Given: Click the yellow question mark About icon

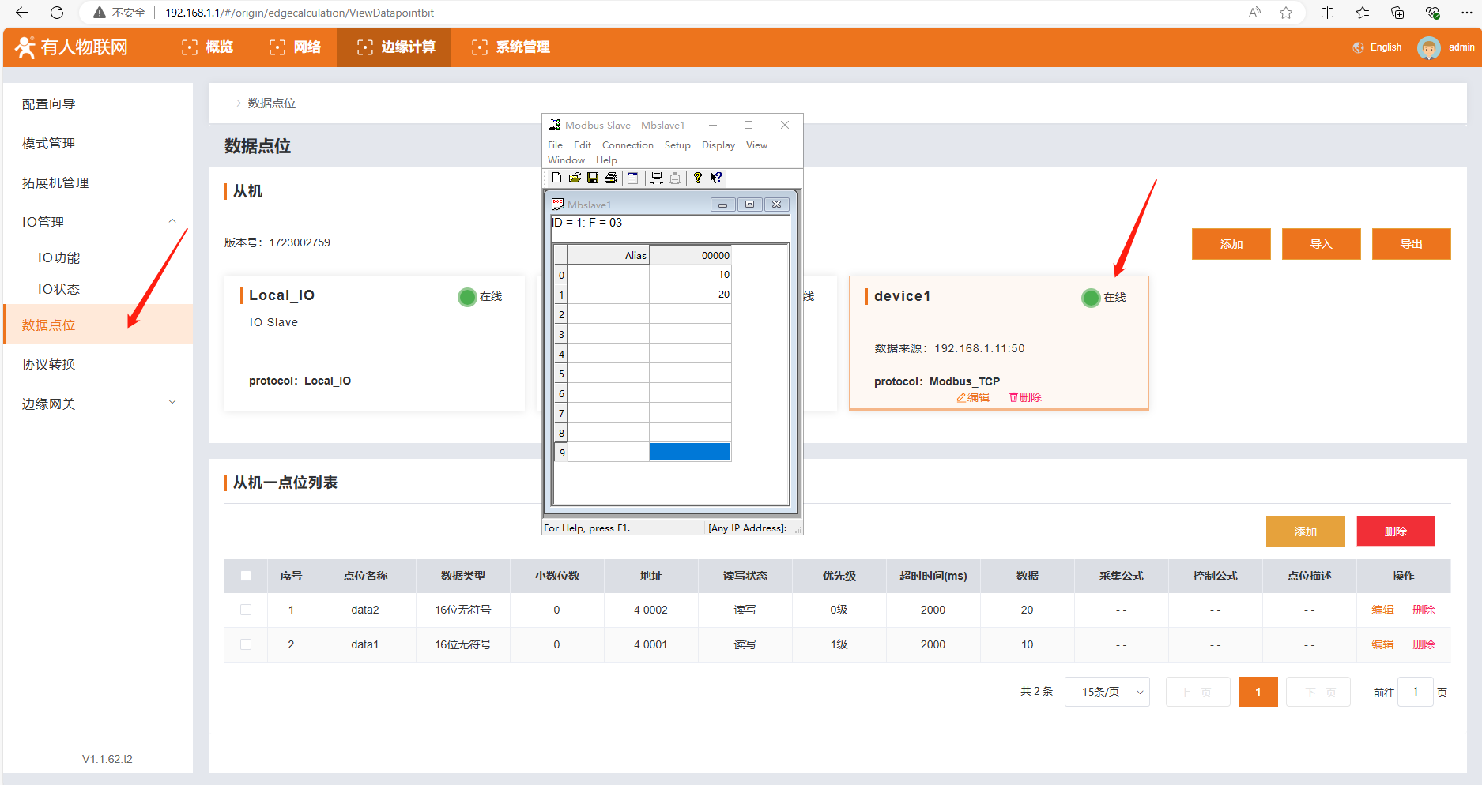Looking at the screenshot, I should 697,178.
